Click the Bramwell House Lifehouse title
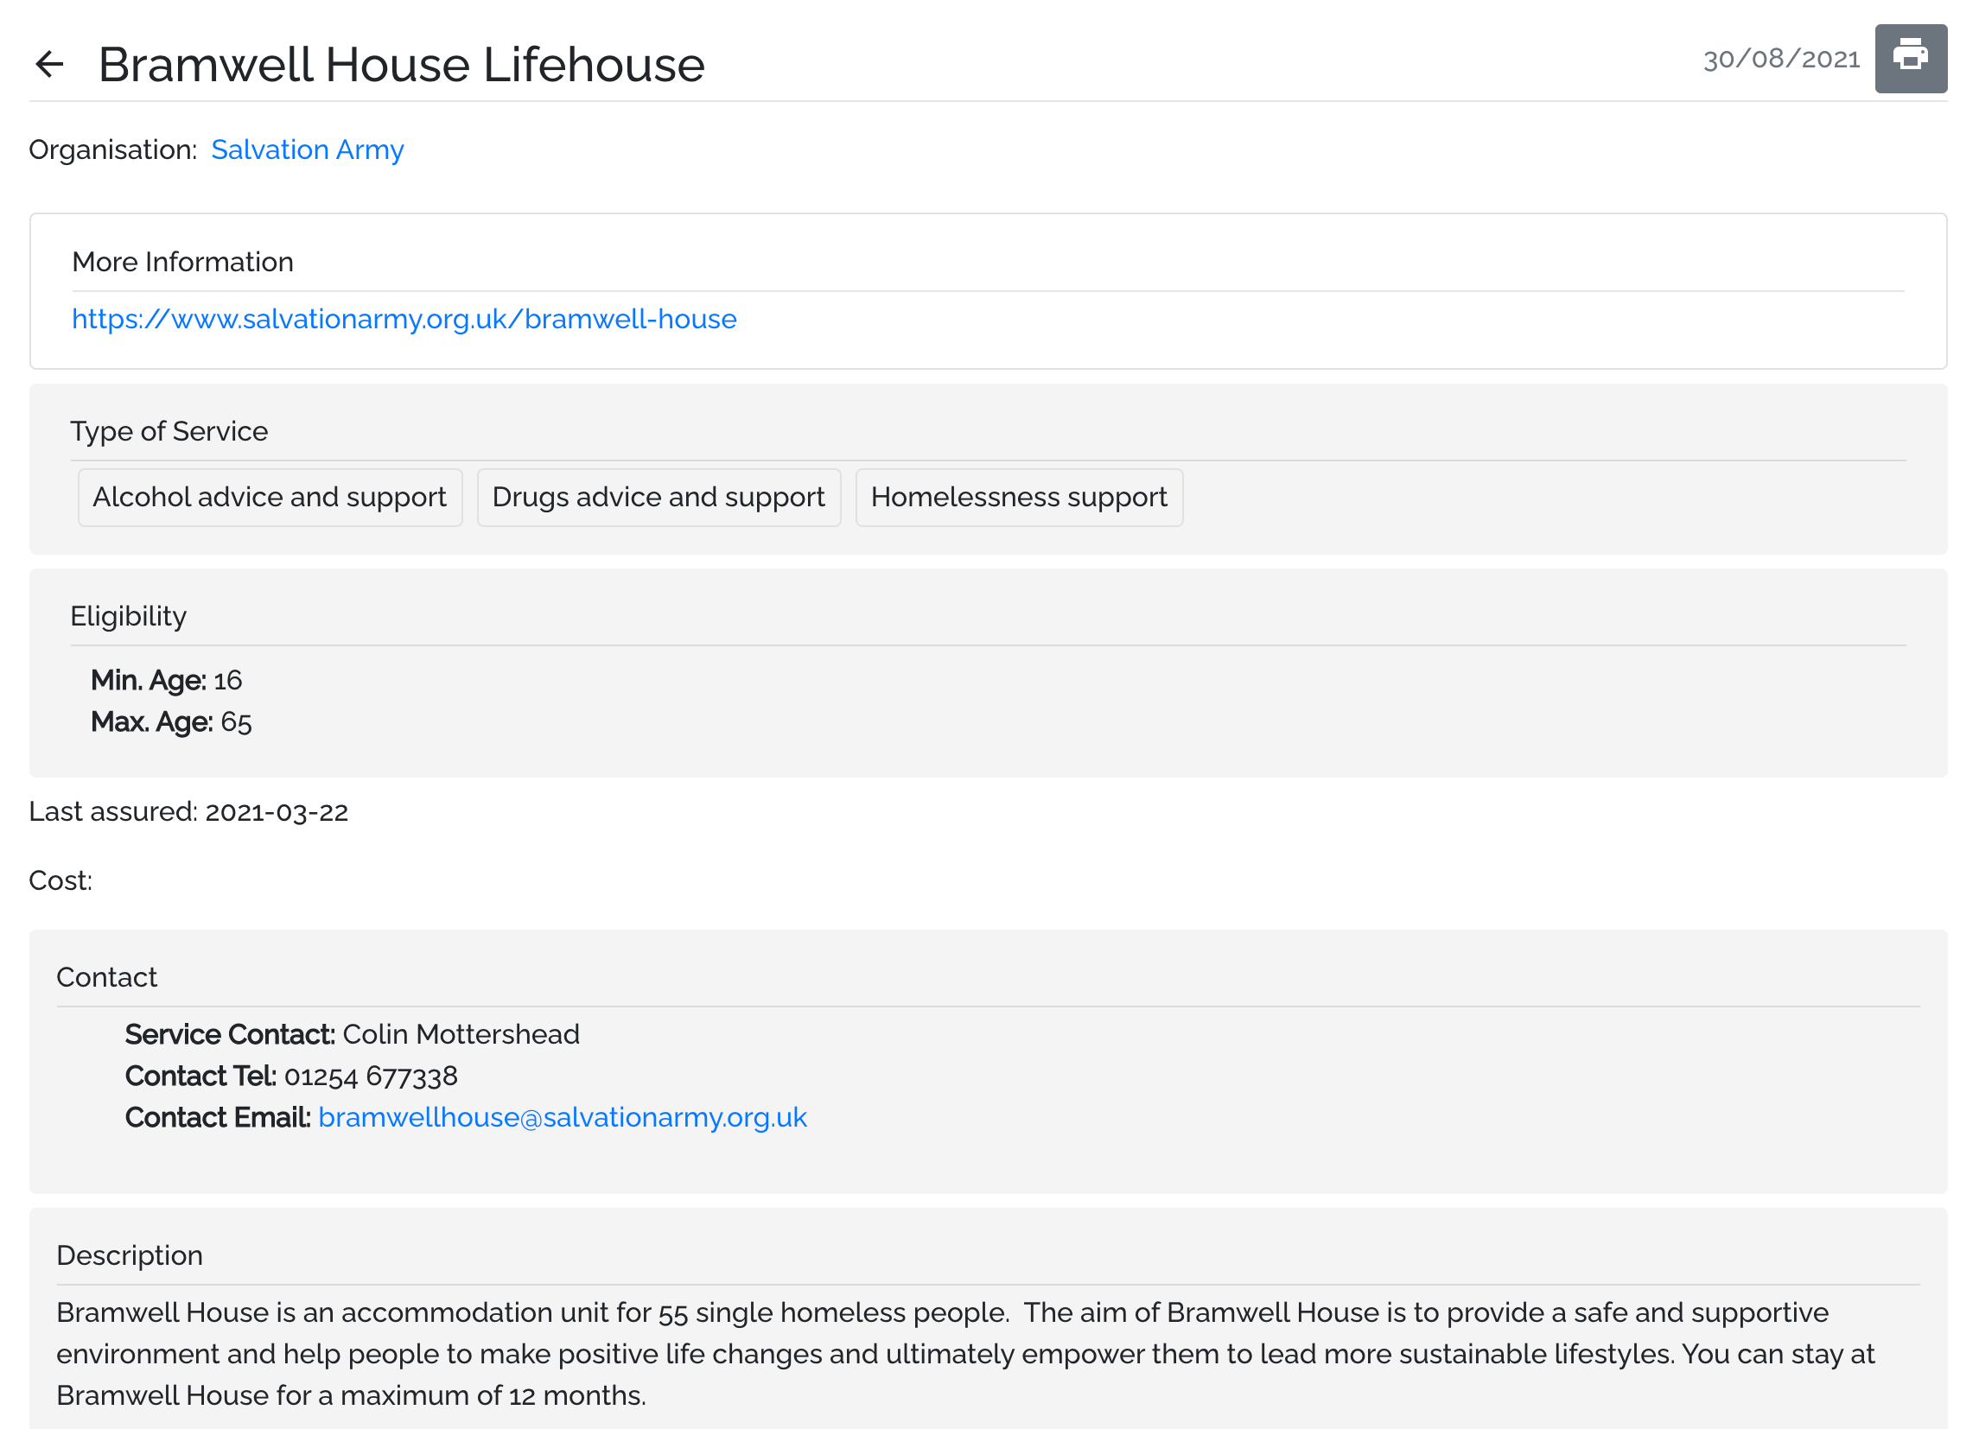The width and height of the screenshot is (1979, 1429). 401,65
